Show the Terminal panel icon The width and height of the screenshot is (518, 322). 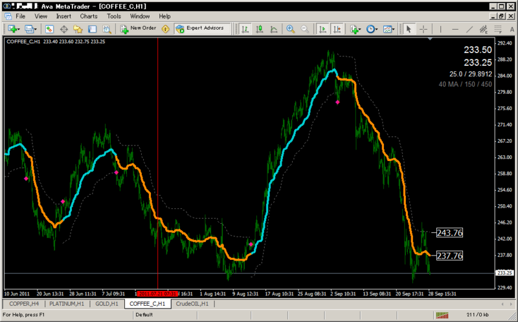point(92,29)
